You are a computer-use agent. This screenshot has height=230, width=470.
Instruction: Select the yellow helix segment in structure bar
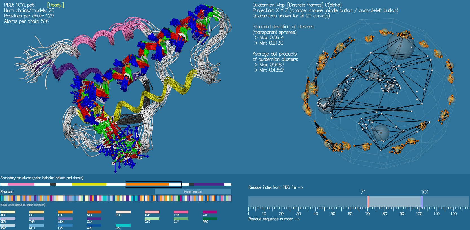point(89,185)
